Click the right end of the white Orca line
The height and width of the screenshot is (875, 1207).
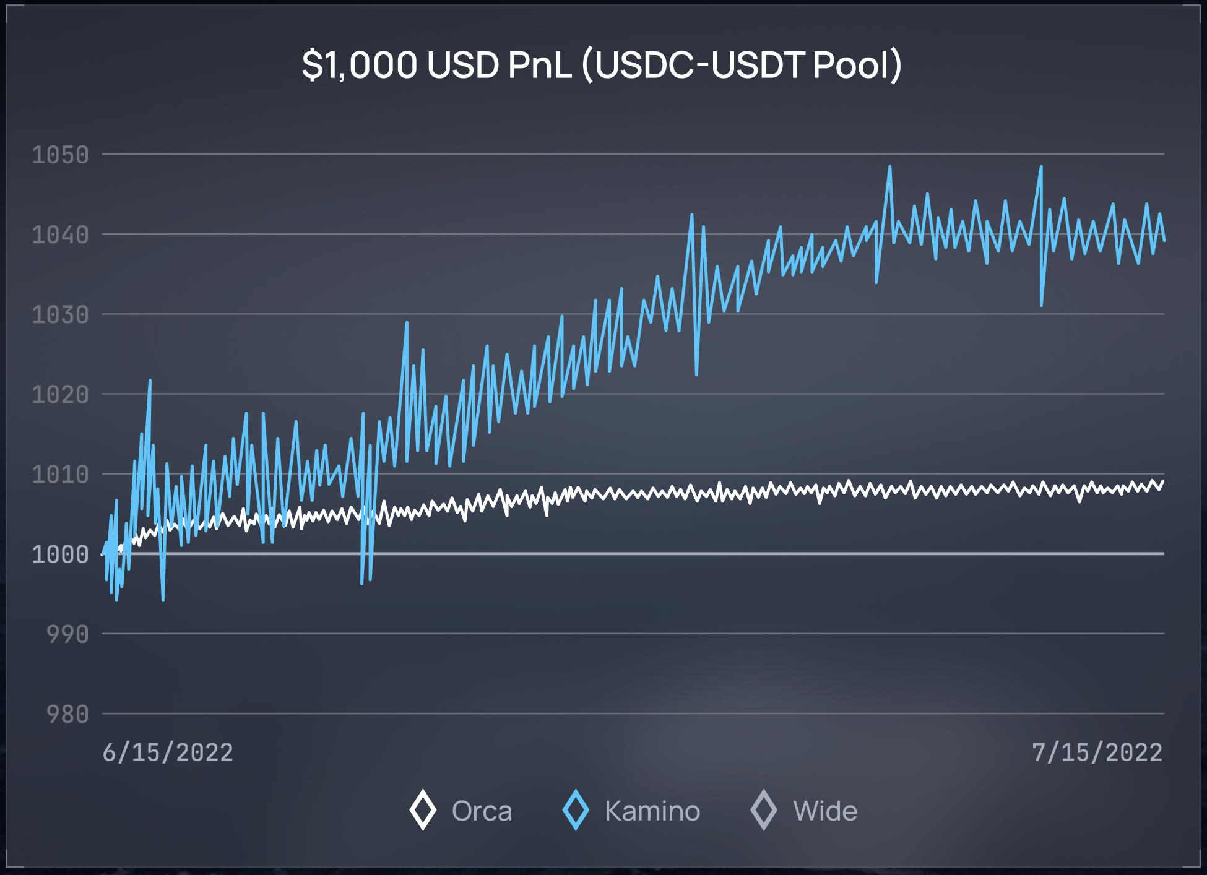pos(1163,481)
